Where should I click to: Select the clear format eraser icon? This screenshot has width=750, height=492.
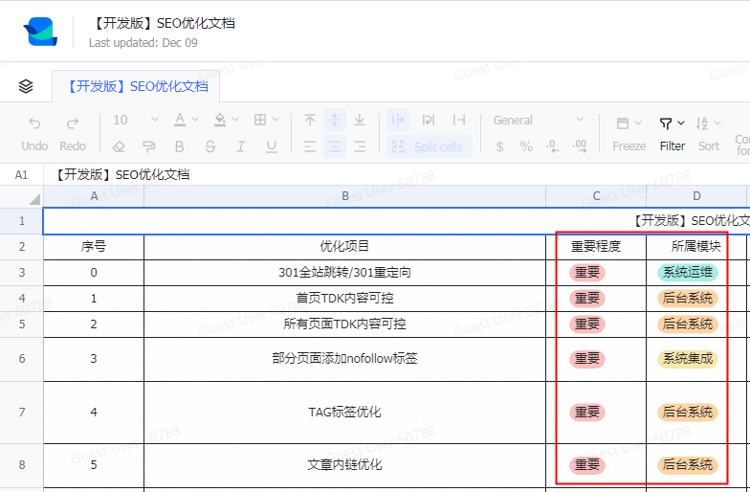tap(119, 146)
